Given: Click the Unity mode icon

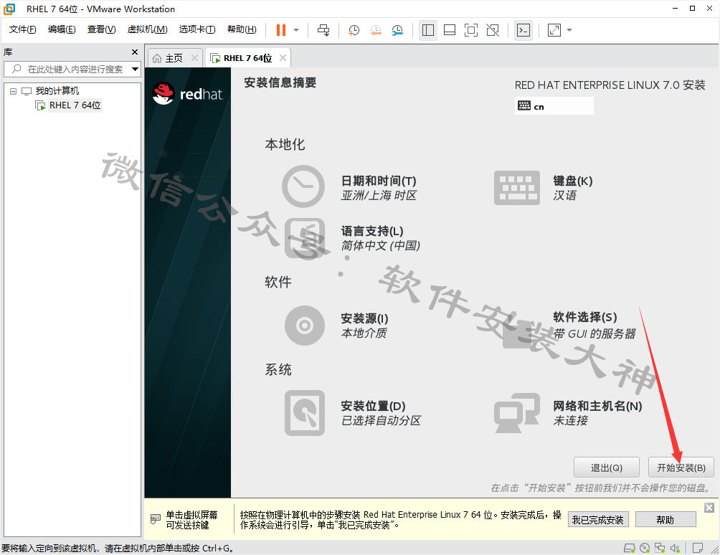Looking at the screenshot, I should [x=493, y=30].
